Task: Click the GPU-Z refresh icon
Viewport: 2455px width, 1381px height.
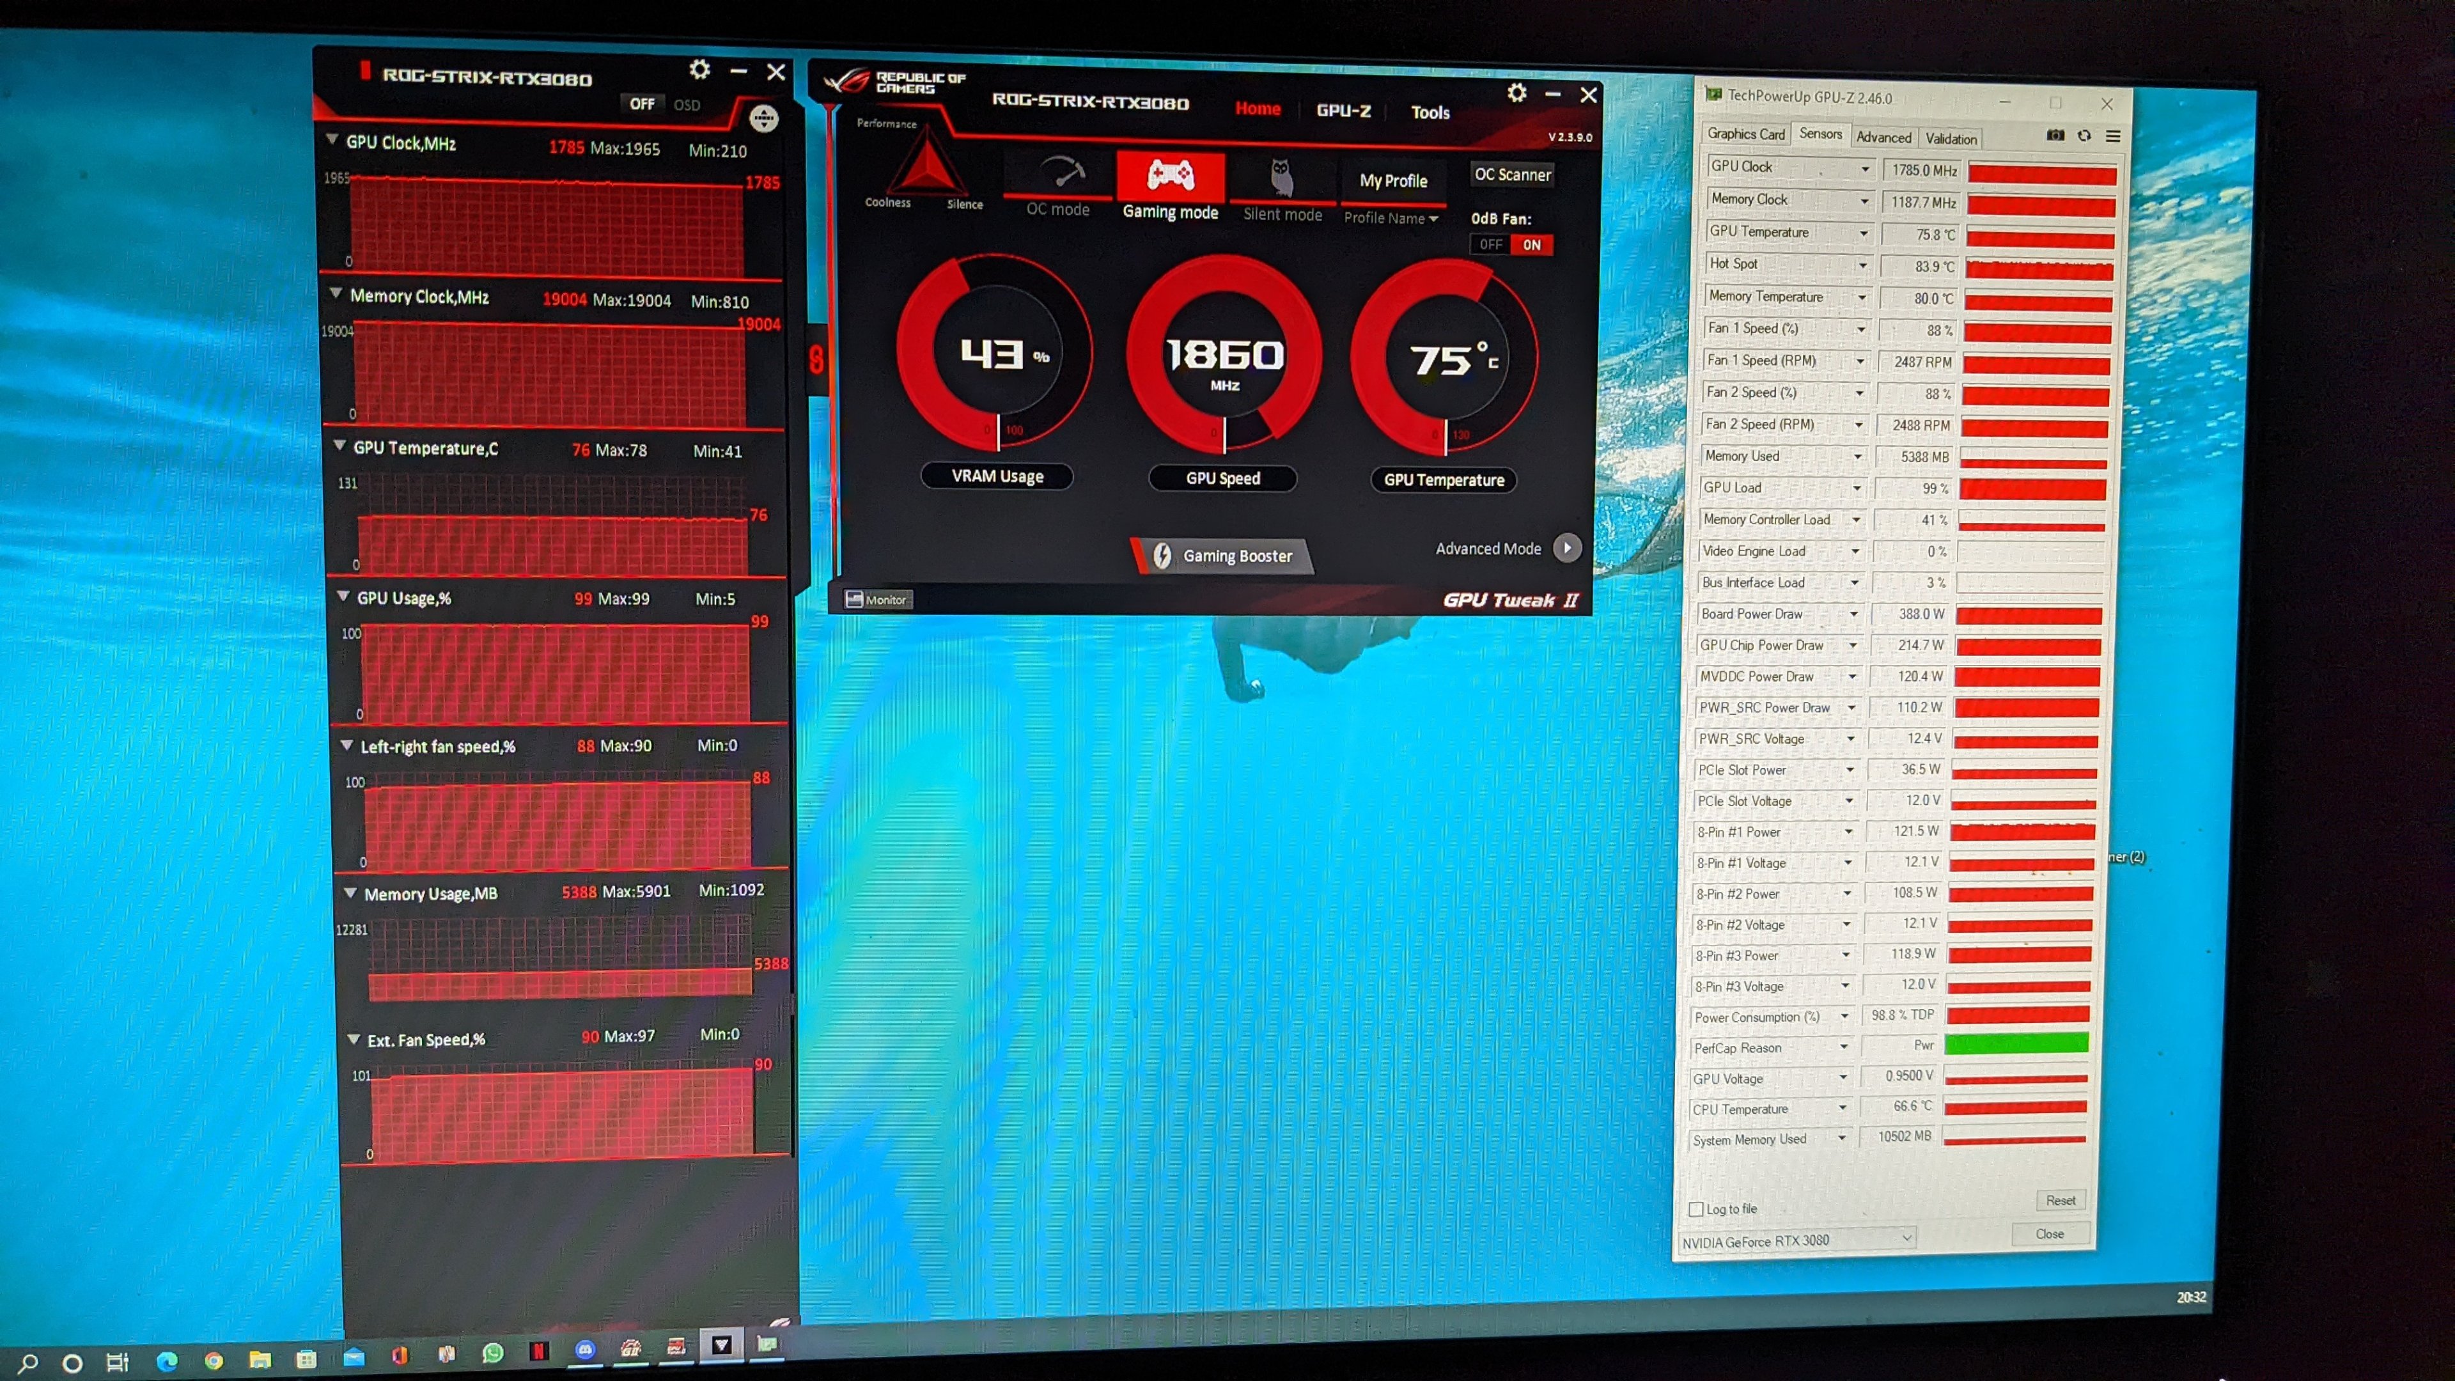Action: (2084, 136)
